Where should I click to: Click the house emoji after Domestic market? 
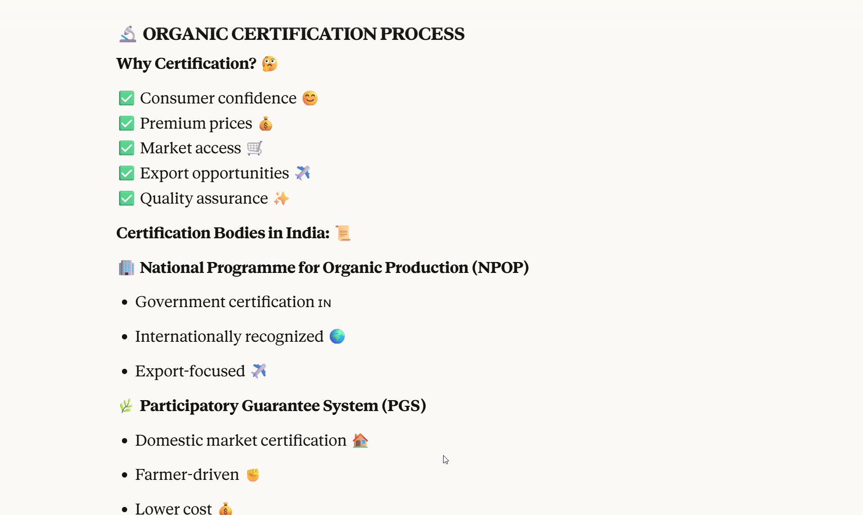360,440
